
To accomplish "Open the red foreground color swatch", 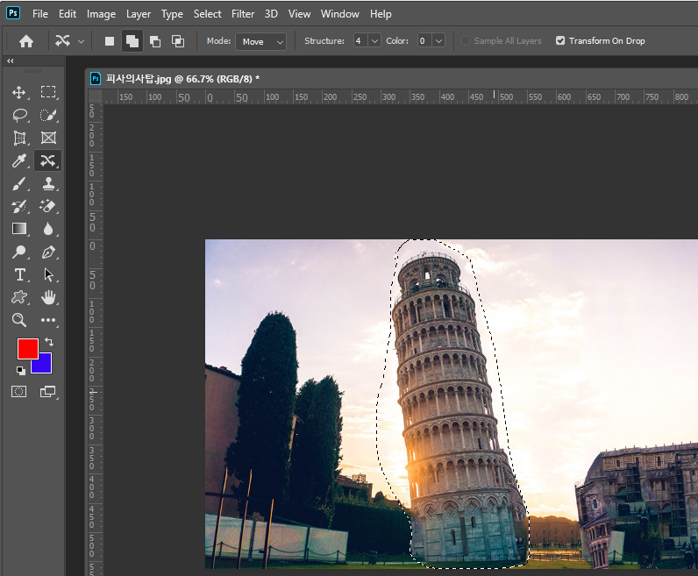I will point(26,348).
